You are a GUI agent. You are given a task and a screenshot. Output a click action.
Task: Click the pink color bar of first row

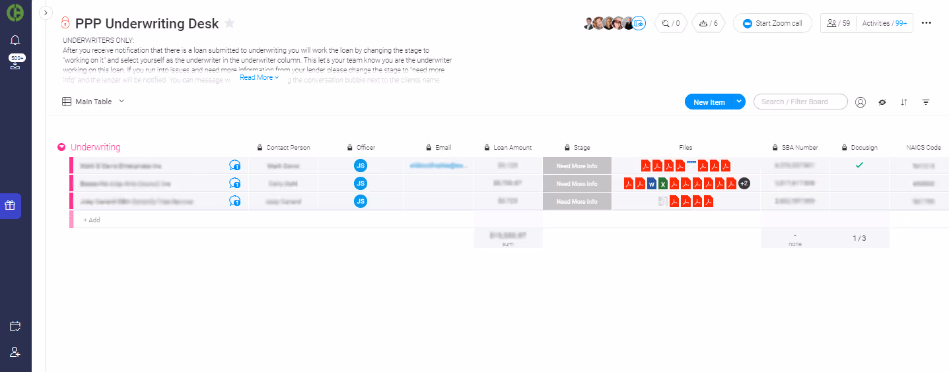[71, 166]
